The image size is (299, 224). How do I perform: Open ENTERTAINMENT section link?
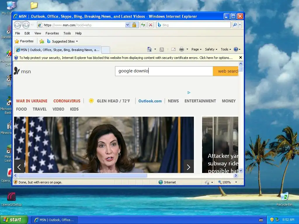tap(200, 101)
